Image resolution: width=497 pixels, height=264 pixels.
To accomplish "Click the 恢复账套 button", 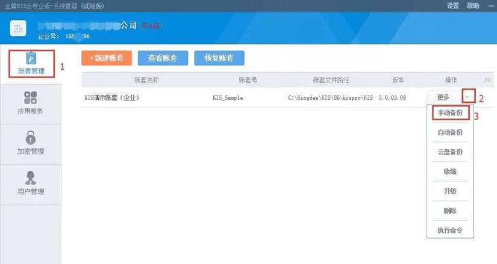I will (219, 58).
